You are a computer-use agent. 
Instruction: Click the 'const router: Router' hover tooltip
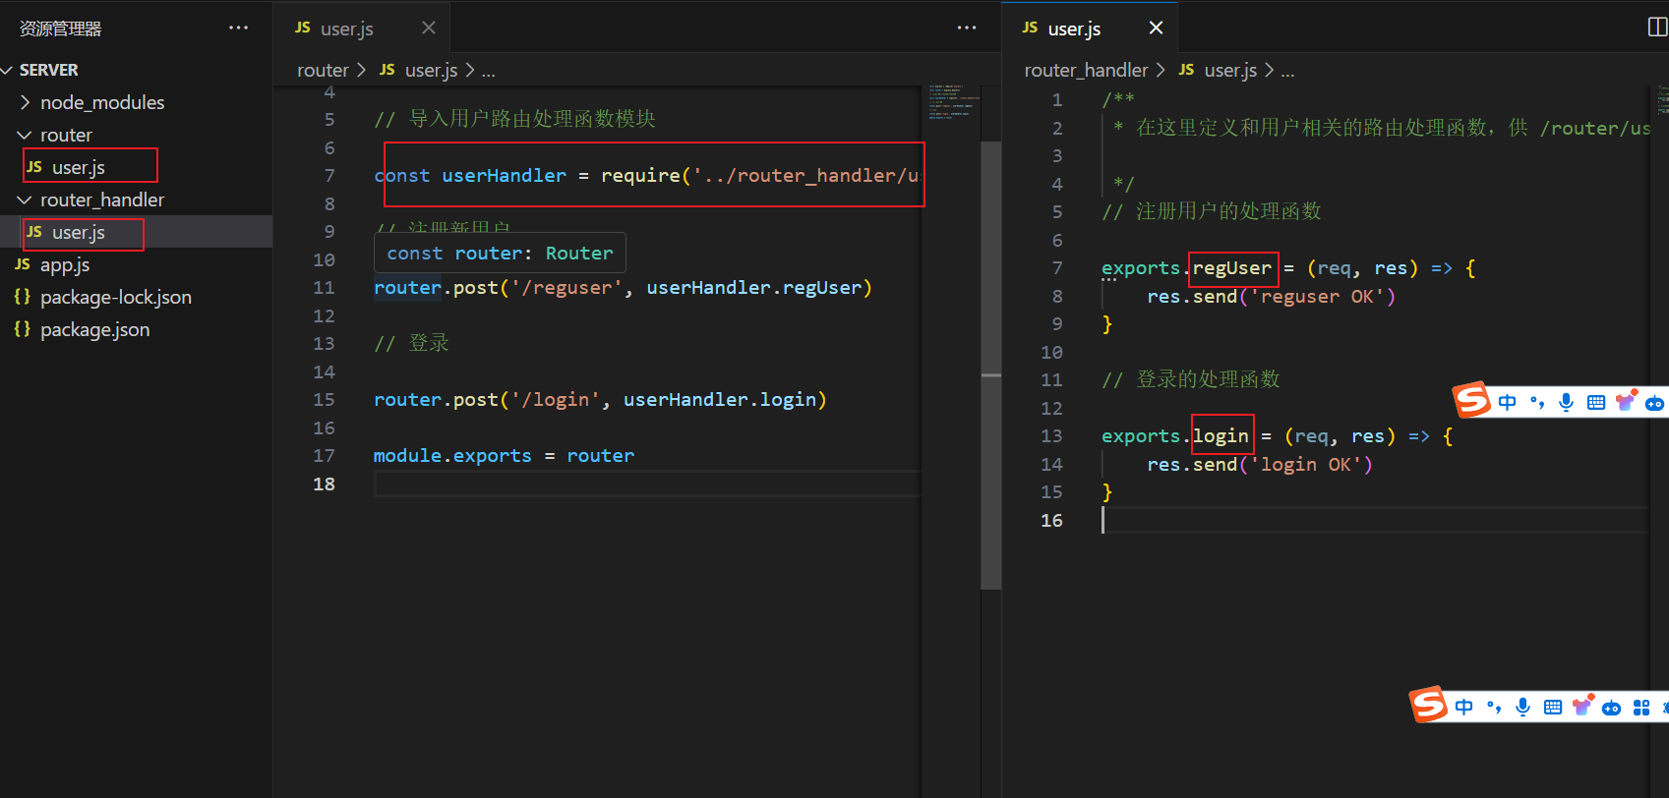pyautogui.click(x=500, y=253)
